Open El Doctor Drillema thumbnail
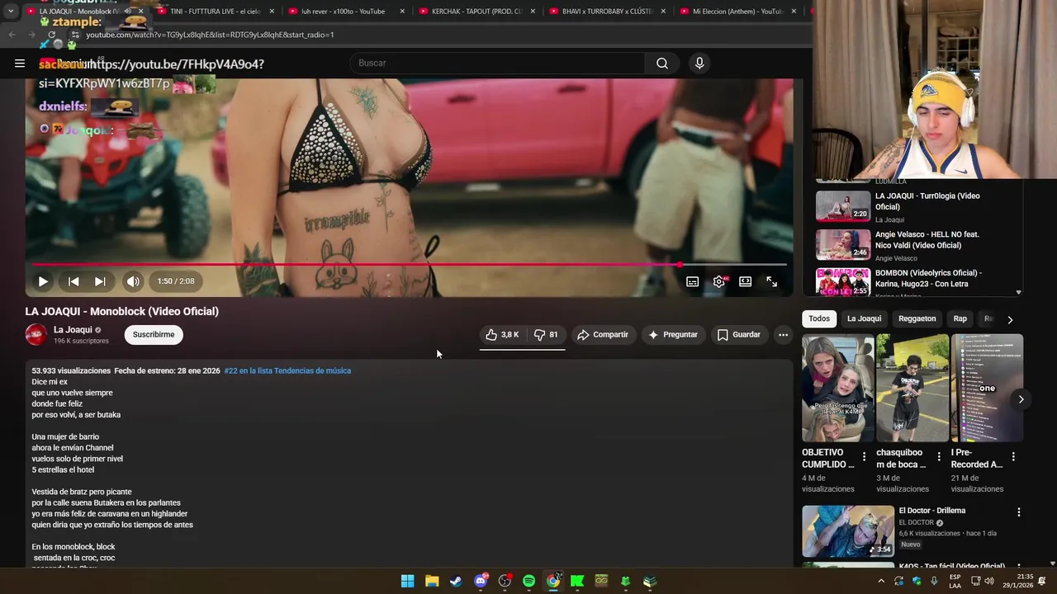 click(848, 531)
